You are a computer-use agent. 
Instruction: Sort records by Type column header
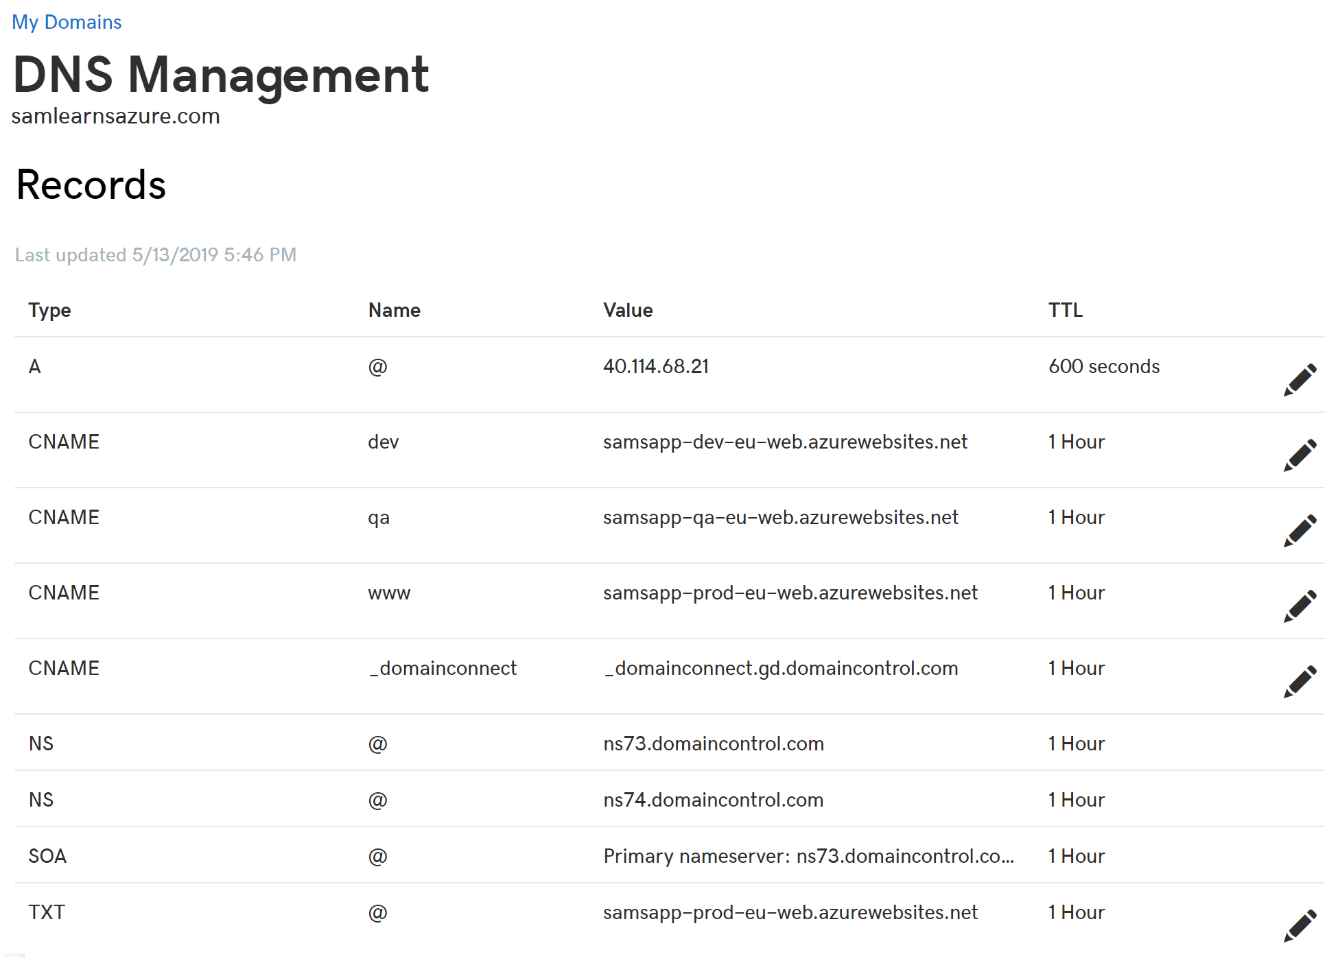click(x=49, y=310)
